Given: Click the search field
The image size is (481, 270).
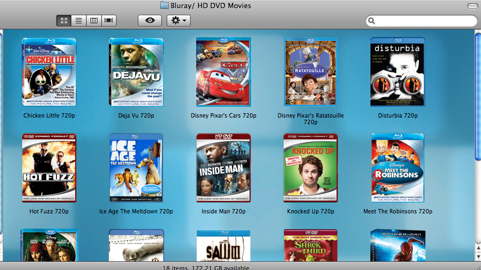Looking at the screenshot, I should click(422, 21).
